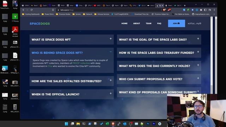Click the browser Back arrow
Image resolution: width=226 pixels, height=127 pixels.
coord(23,10)
